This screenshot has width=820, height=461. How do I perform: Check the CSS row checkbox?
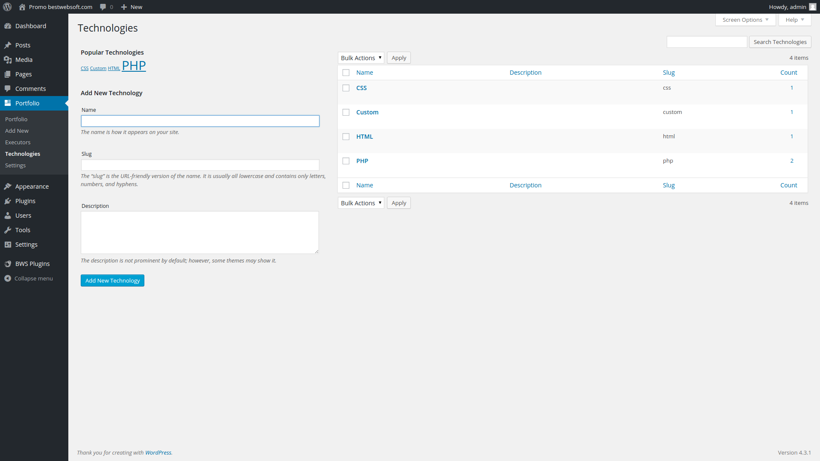click(x=346, y=88)
